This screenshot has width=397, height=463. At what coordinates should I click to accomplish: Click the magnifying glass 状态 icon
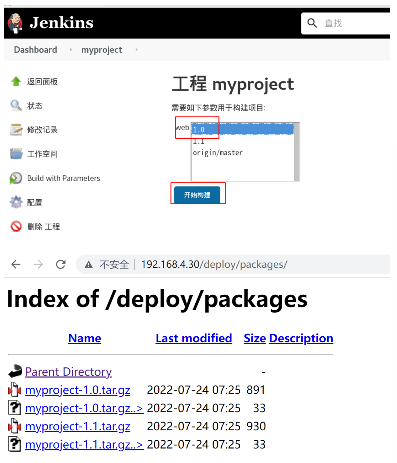click(16, 105)
